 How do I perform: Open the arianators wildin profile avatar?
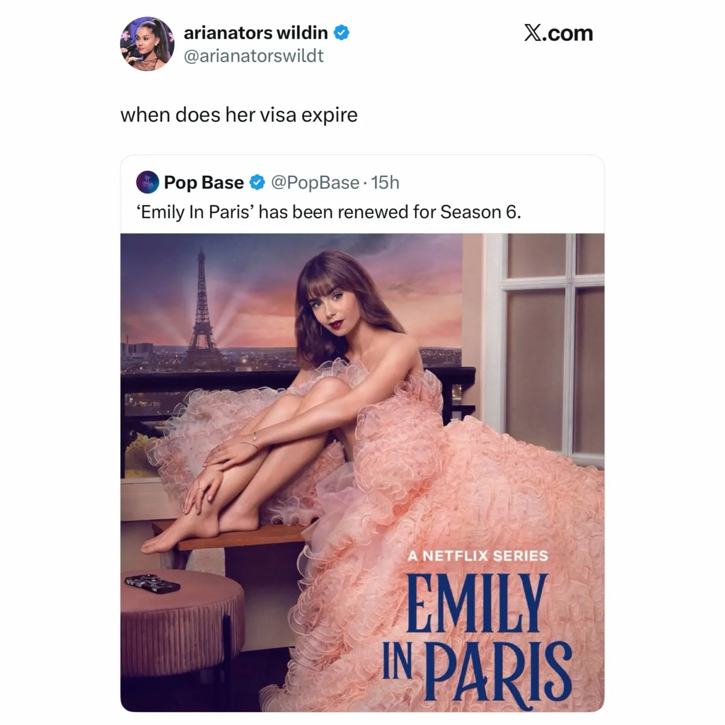point(147,44)
